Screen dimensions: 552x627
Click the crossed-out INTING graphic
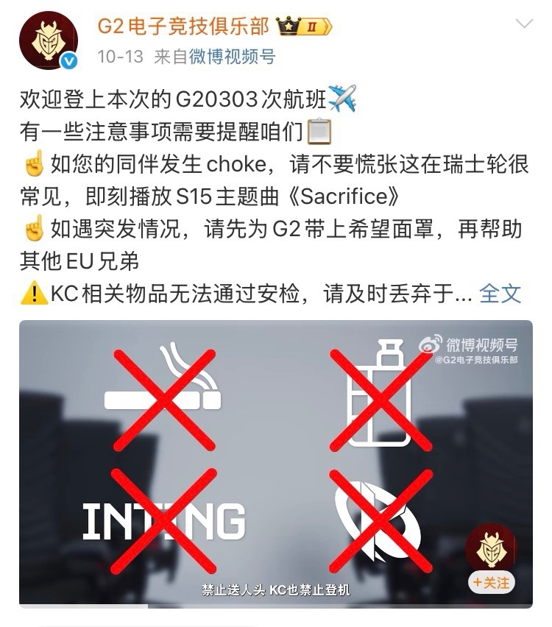point(164,520)
